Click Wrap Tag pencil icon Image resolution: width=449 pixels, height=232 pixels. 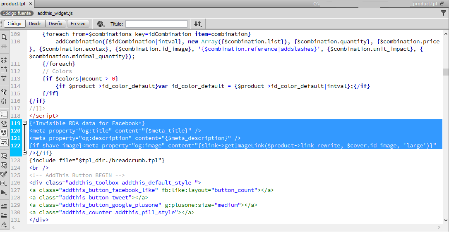(4, 174)
